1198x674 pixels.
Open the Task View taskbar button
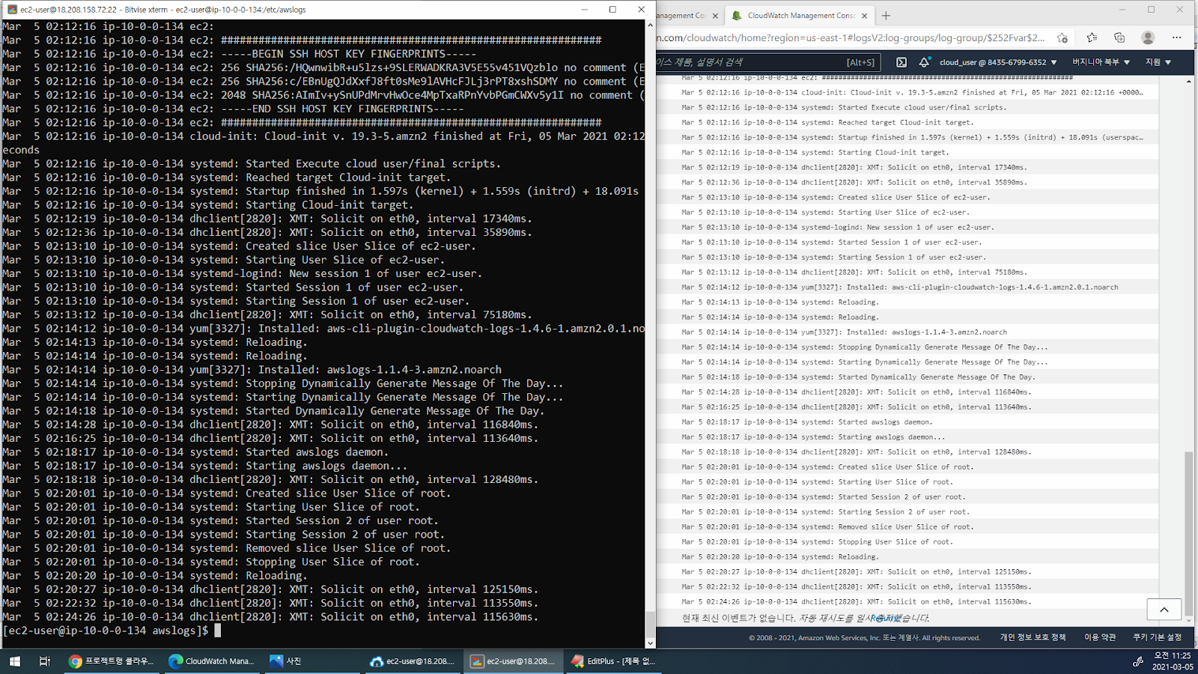point(44,661)
